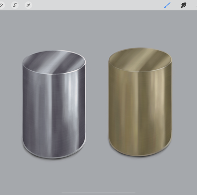Tap the empty toolbar area between tool icons
This screenshot has width=197, height=195.
[98, 5]
